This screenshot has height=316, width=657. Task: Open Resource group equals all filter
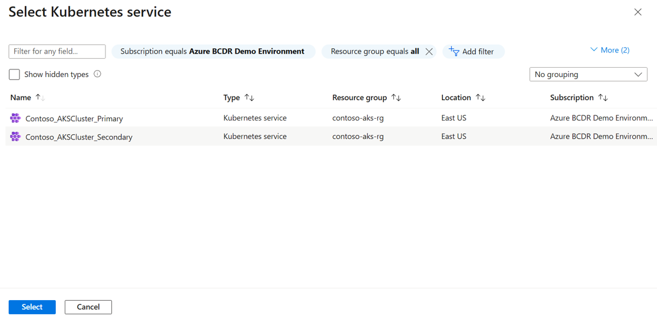tap(374, 52)
